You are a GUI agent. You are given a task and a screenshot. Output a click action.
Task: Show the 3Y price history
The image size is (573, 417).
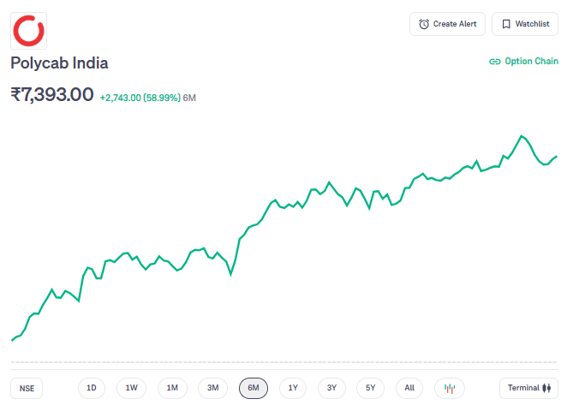click(331, 388)
